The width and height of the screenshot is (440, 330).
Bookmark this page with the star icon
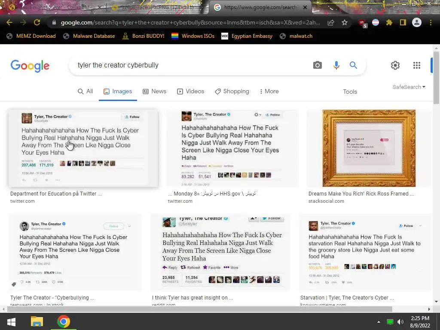[x=345, y=22]
